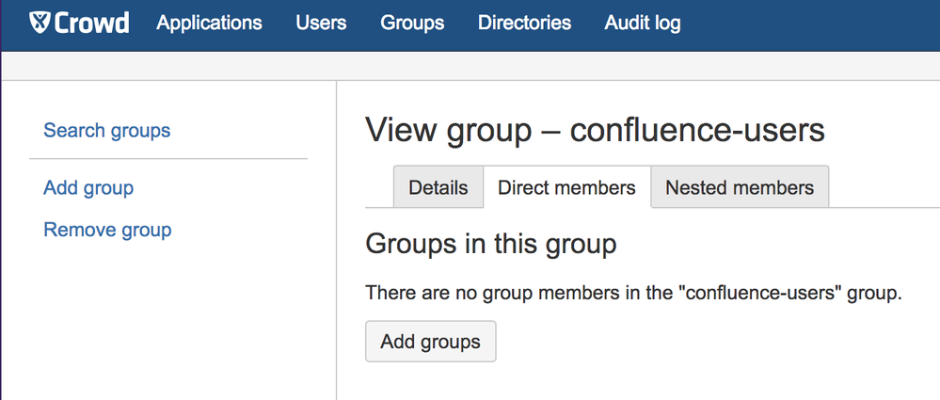Click the Add groups button

point(430,342)
